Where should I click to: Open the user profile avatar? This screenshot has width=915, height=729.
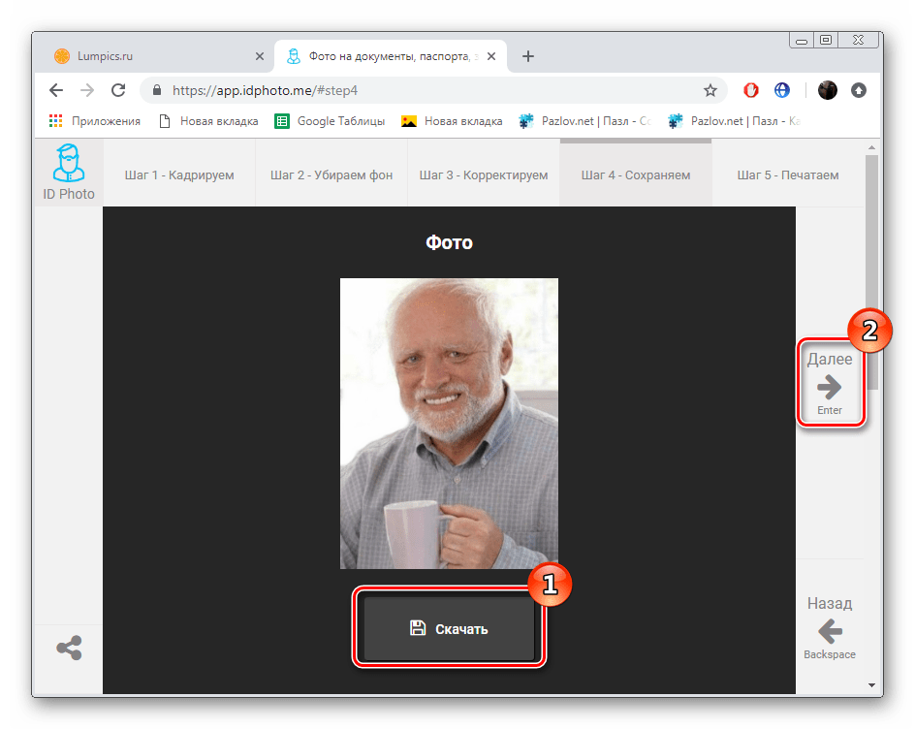click(x=827, y=90)
